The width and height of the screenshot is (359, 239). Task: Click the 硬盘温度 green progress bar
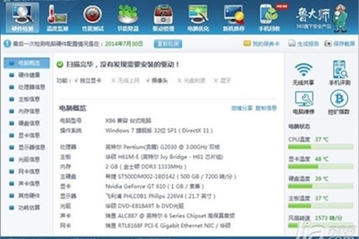point(320,186)
